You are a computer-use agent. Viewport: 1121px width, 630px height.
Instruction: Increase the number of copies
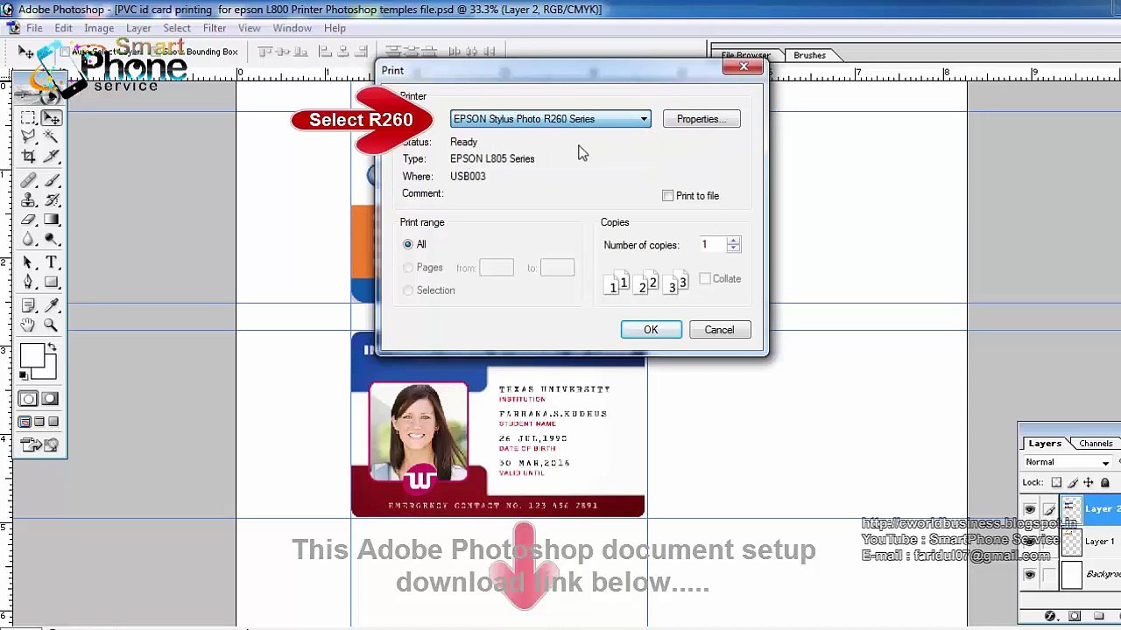(x=734, y=241)
